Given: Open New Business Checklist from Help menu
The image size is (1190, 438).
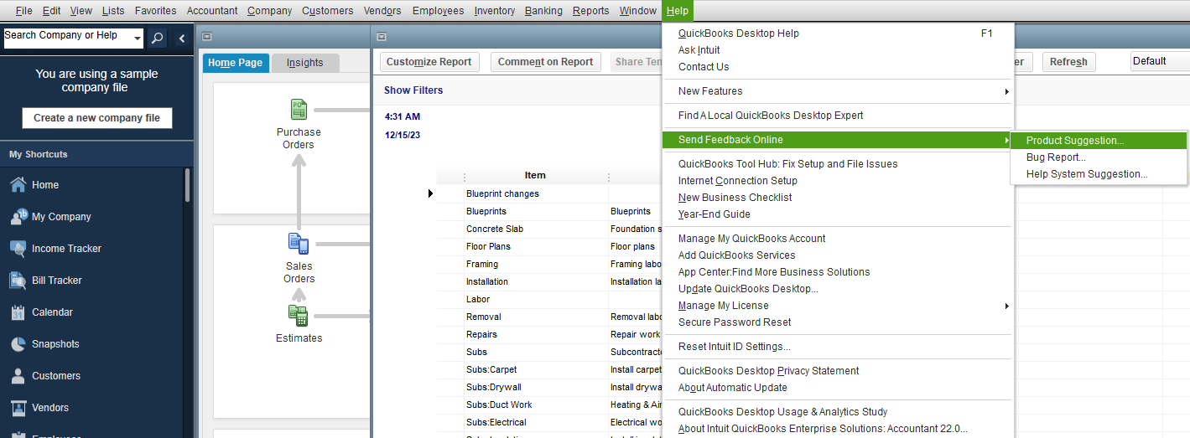Looking at the screenshot, I should coord(838,198).
